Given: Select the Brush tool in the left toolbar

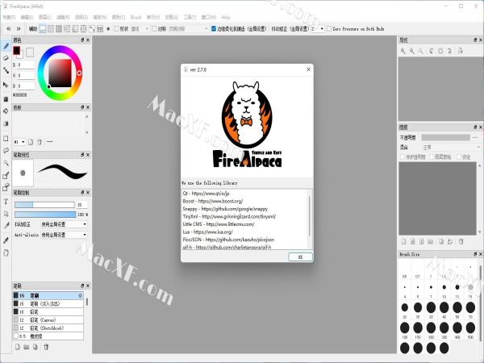Looking at the screenshot, I should point(6,46).
